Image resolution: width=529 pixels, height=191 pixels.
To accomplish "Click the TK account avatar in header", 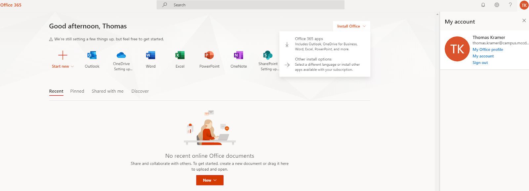I will pyautogui.click(x=524, y=5).
